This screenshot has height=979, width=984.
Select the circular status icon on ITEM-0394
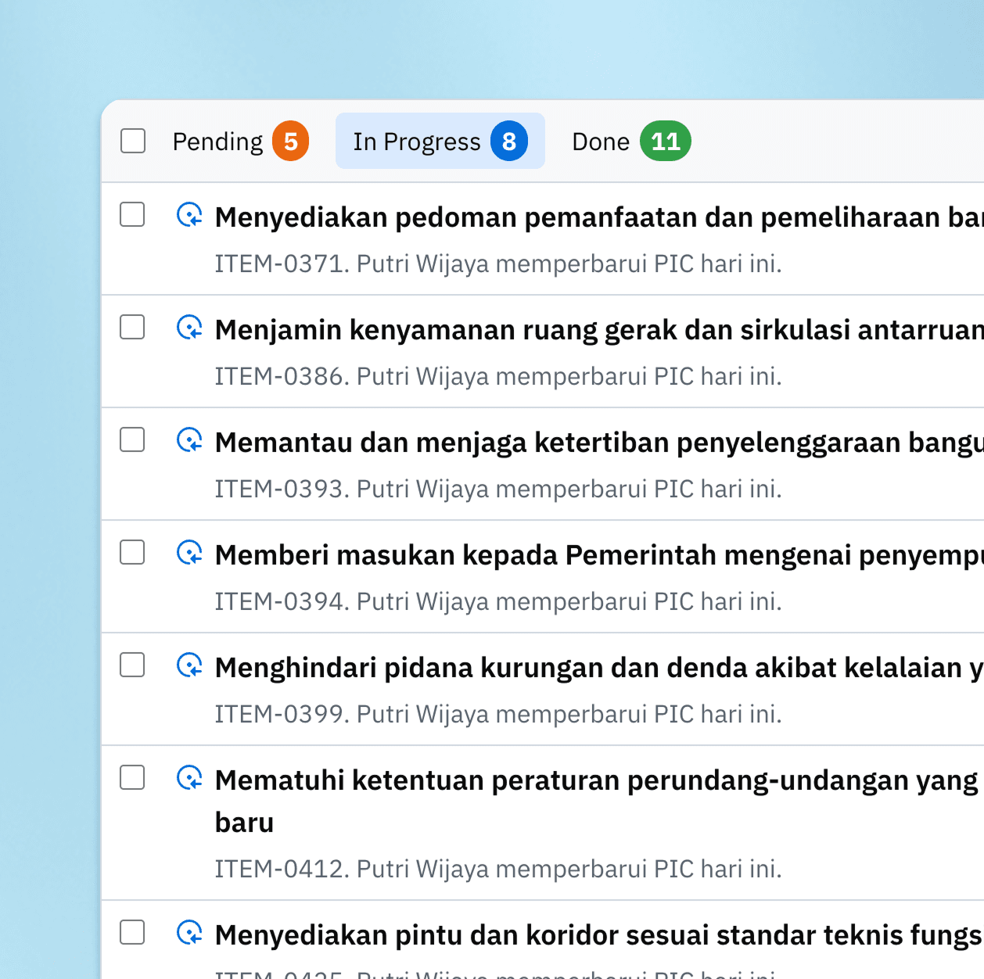190,554
